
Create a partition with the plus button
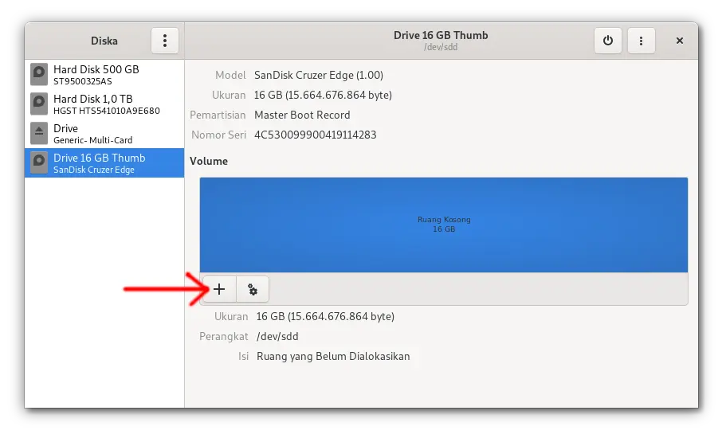pos(219,289)
